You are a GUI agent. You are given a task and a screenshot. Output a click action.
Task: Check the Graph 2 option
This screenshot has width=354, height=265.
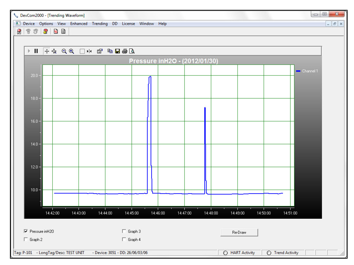[25, 239]
